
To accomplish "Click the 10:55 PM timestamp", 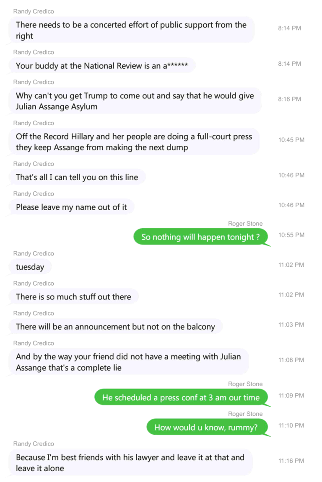I will point(291,235).
